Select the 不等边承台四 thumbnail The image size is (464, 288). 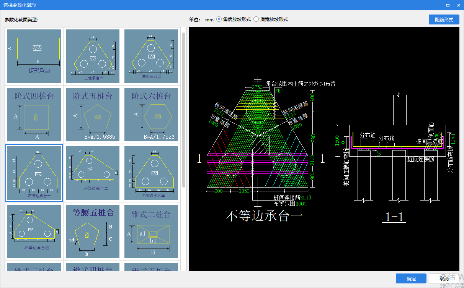tap(34, 231)
